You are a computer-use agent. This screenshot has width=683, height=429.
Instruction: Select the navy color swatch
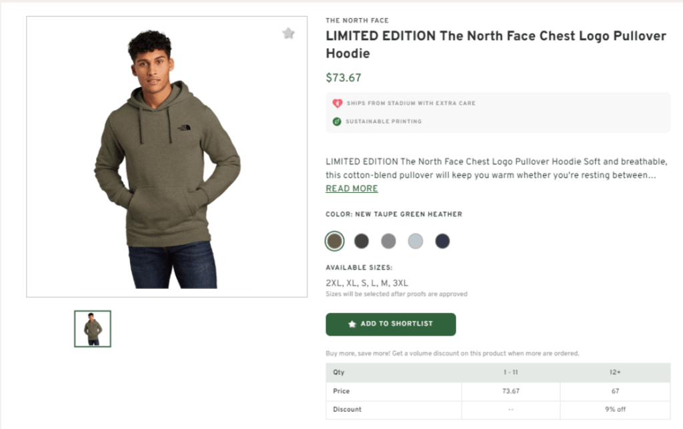pos(442,241)
